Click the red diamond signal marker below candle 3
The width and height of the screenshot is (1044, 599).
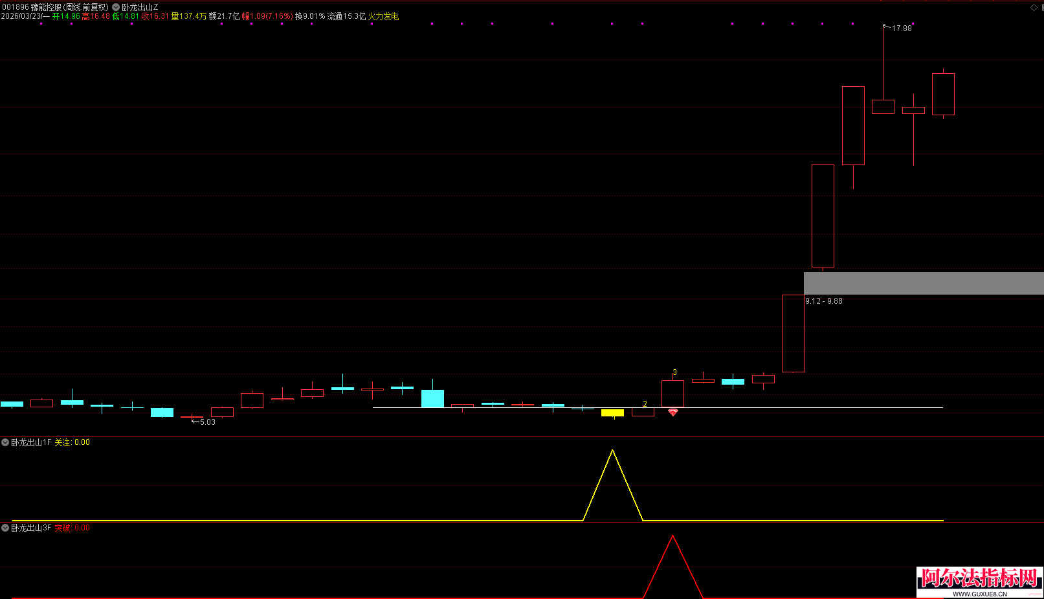click(673, 413)
